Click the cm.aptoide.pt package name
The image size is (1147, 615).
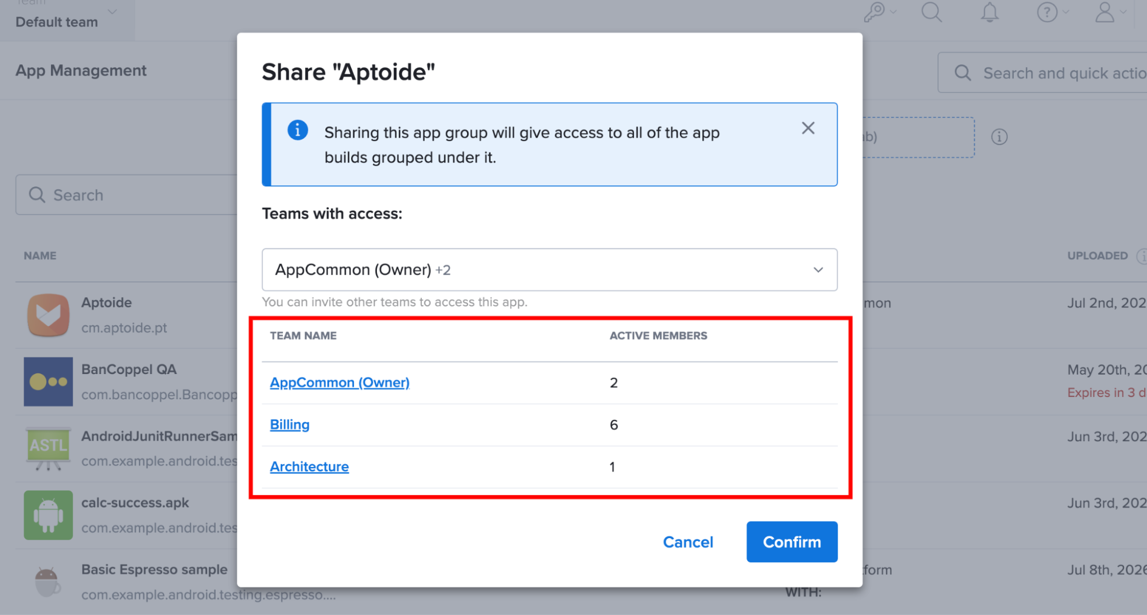point(124,328)
